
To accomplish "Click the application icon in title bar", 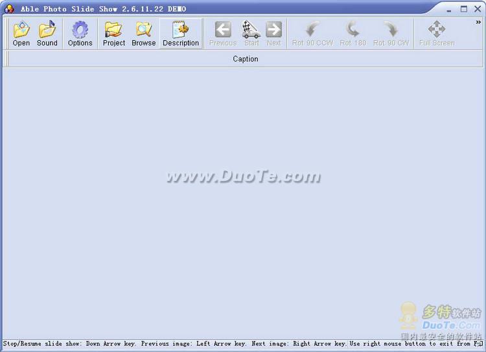I will click(x=9, y=8).
